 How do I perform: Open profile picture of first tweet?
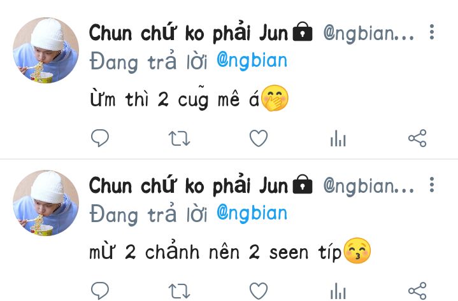tap(46, 50)
